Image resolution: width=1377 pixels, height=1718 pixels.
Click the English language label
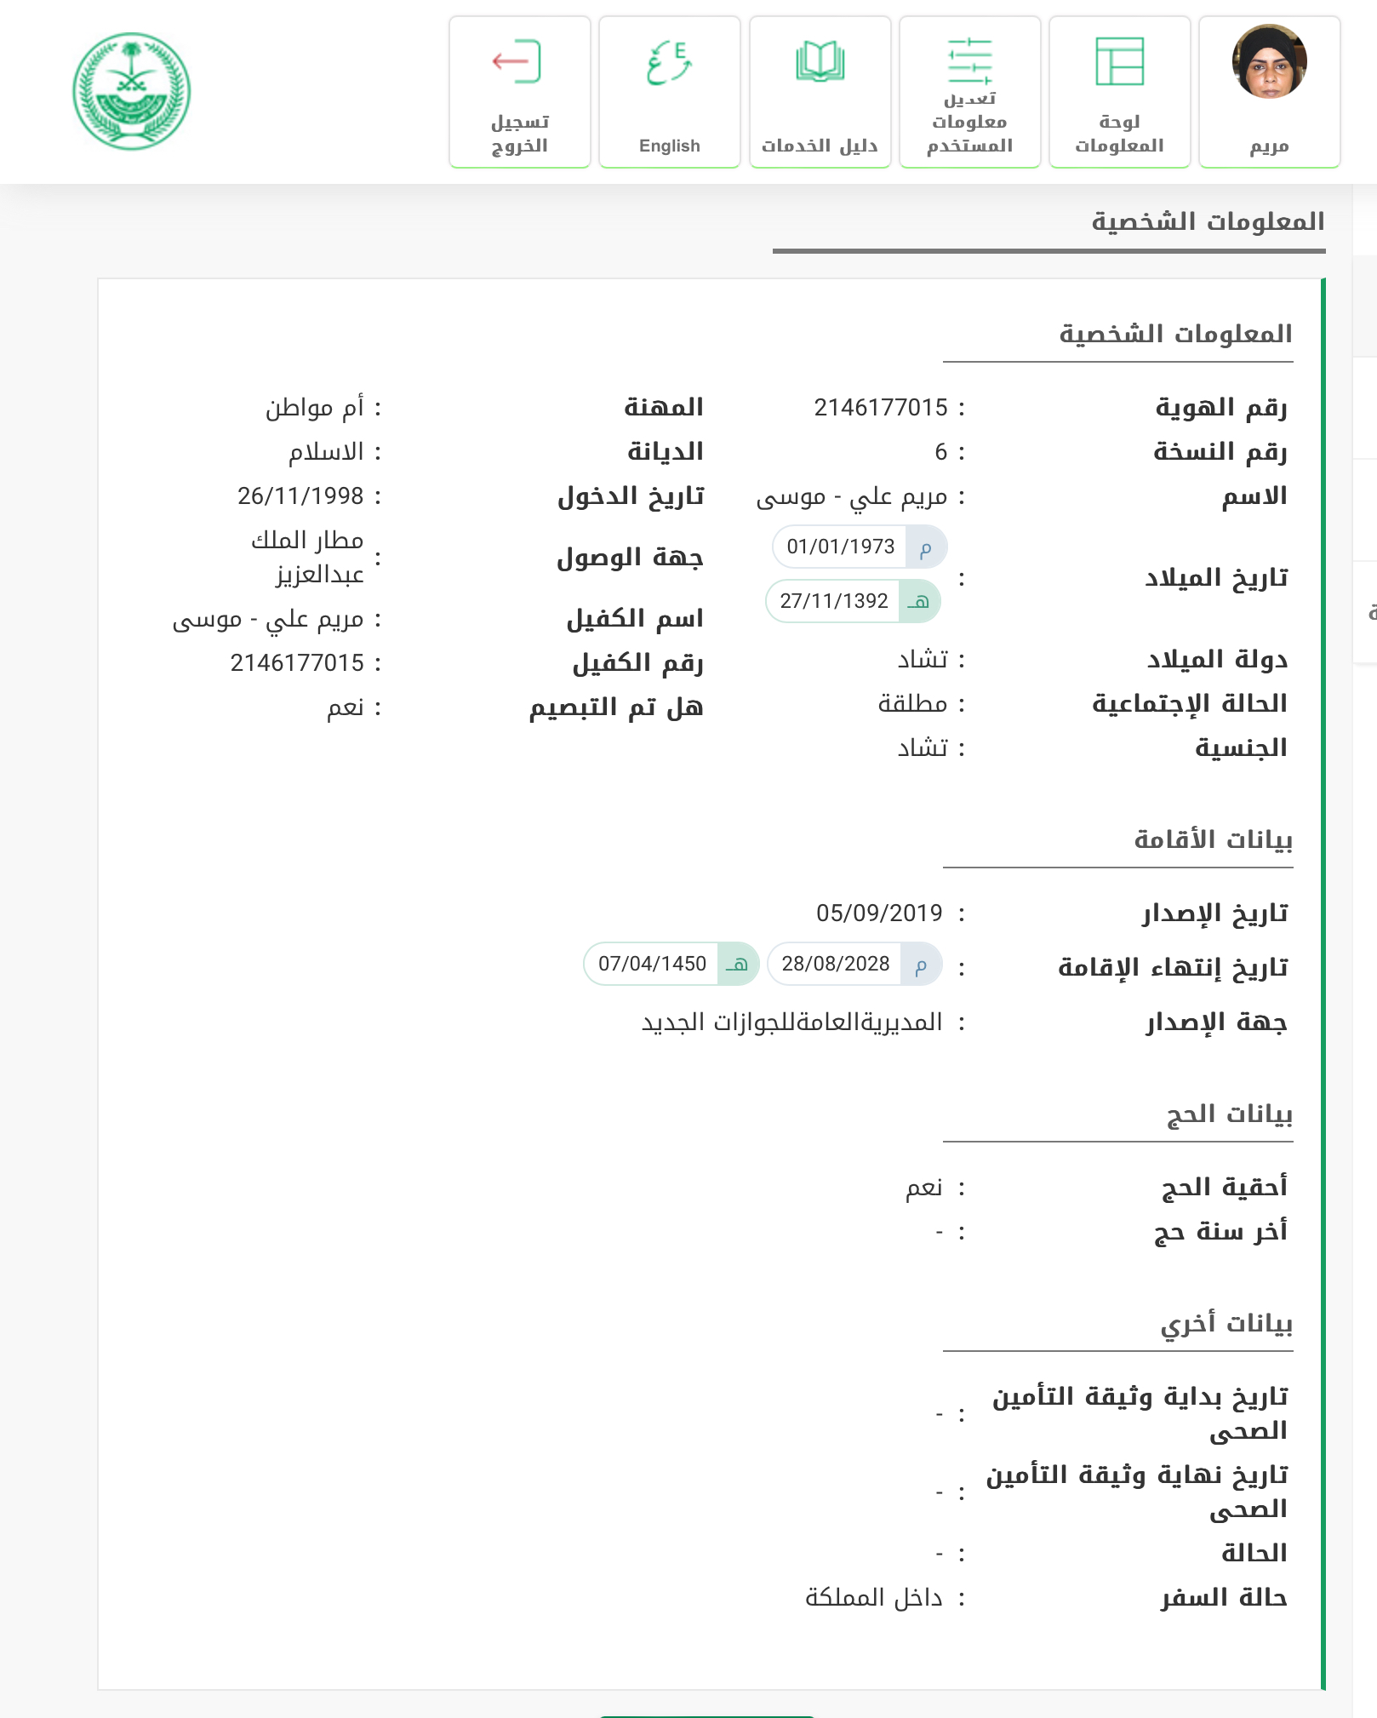(670, 146)
